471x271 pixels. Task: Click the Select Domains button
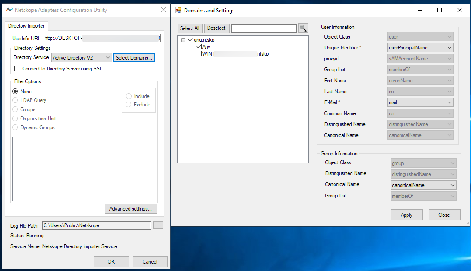click(134, 57)
